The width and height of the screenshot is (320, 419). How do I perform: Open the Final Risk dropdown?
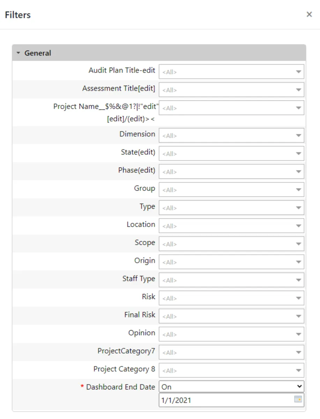231,316
